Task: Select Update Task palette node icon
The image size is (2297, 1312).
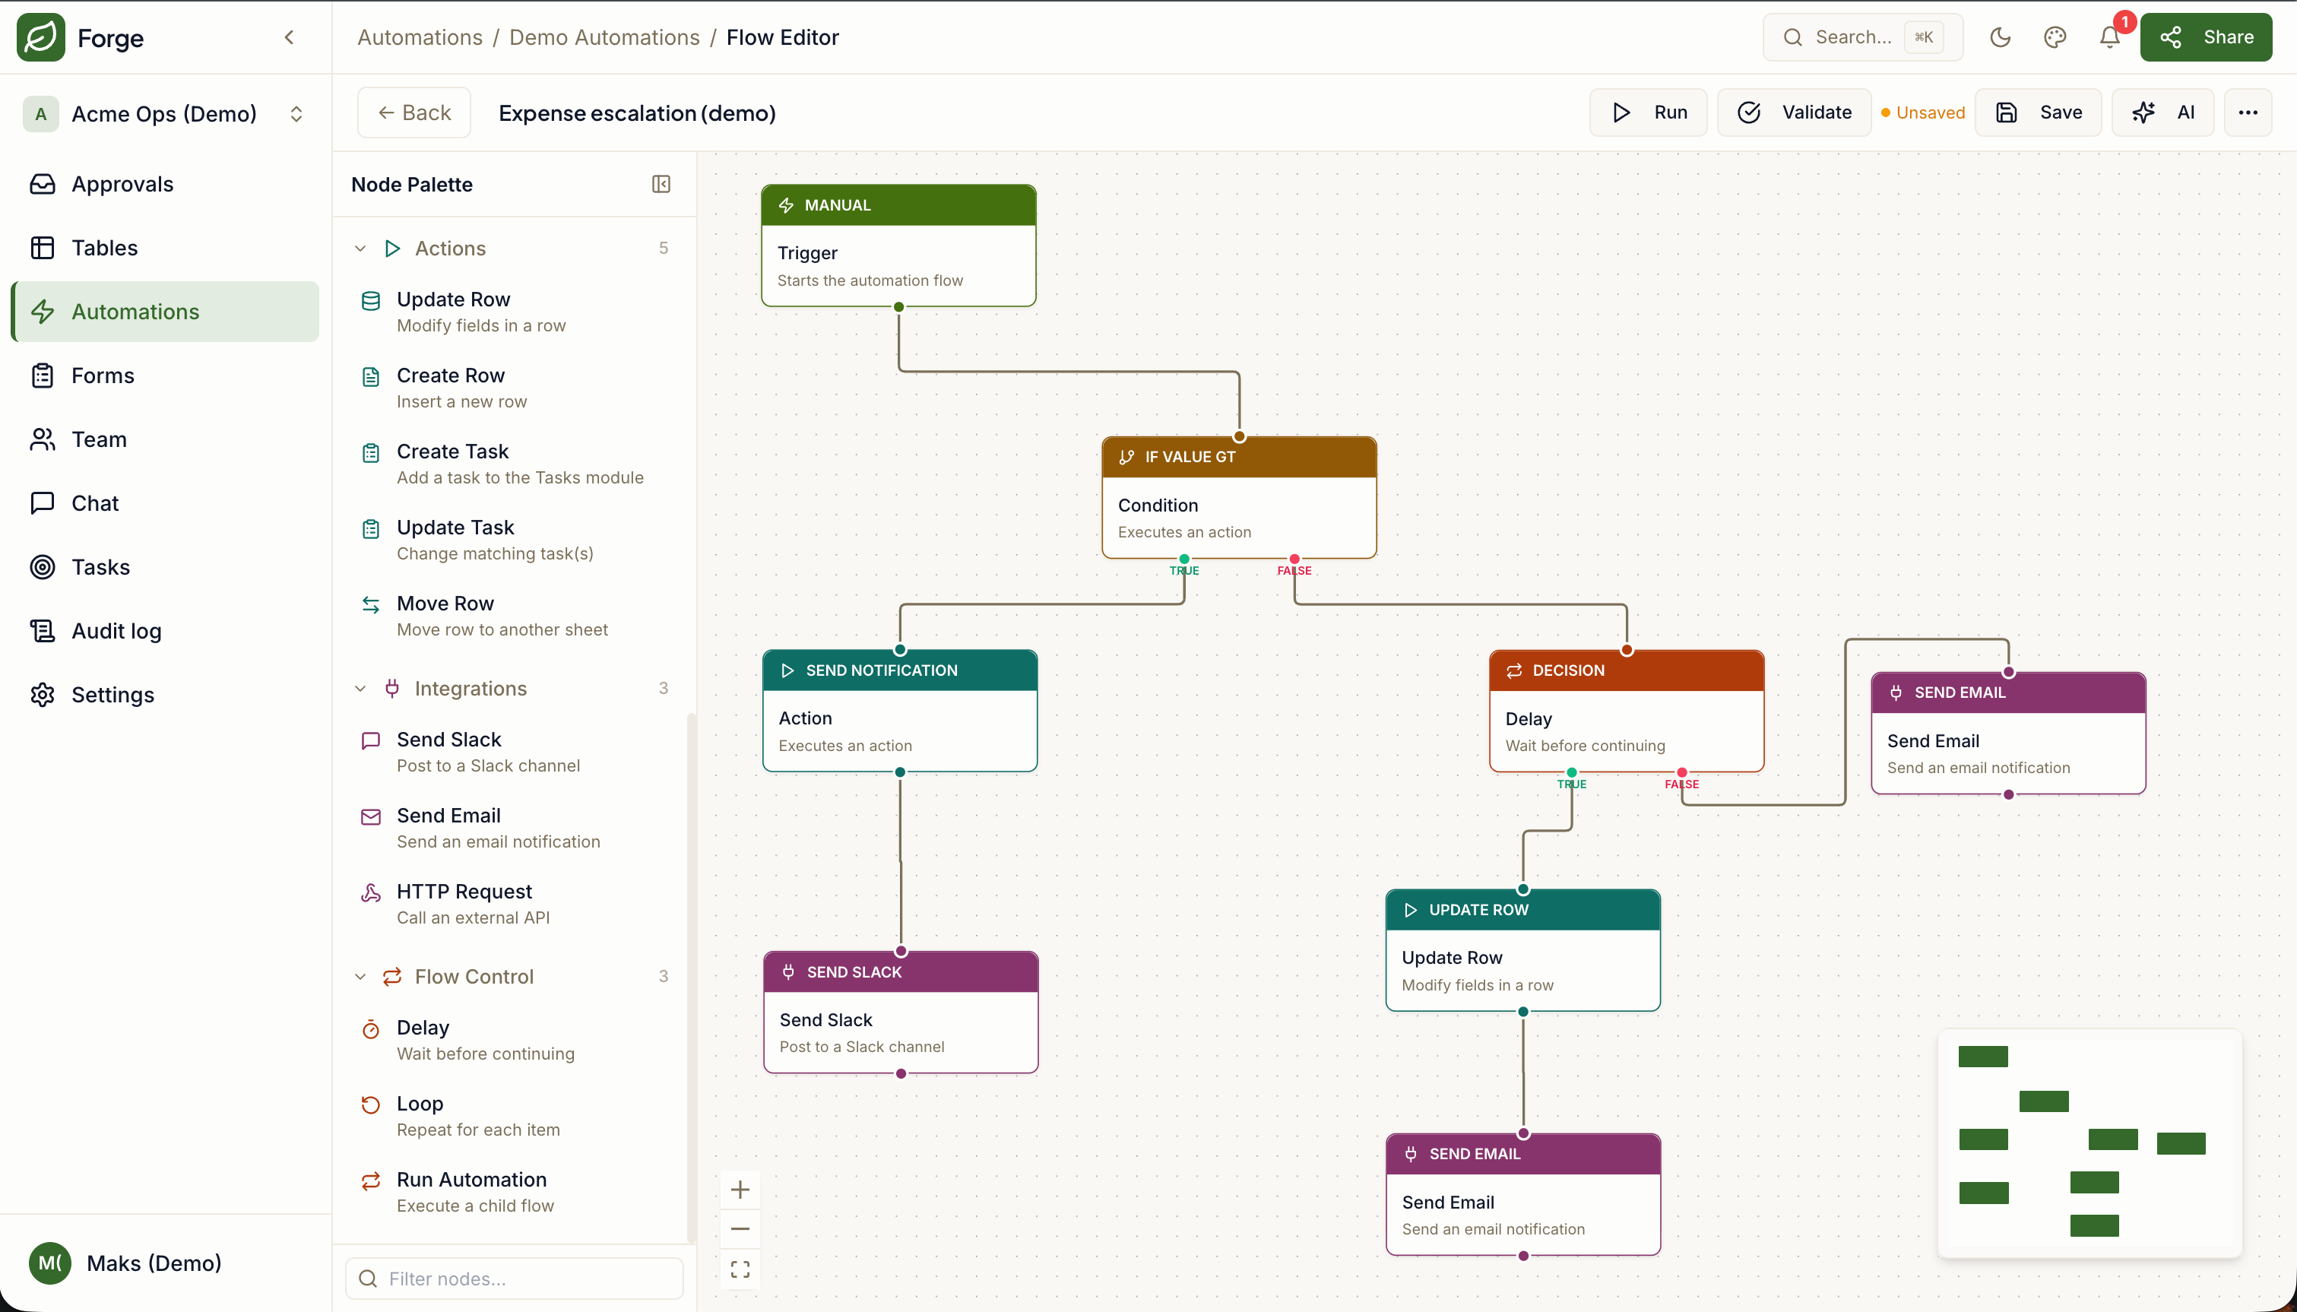Action: click(370, 529)
